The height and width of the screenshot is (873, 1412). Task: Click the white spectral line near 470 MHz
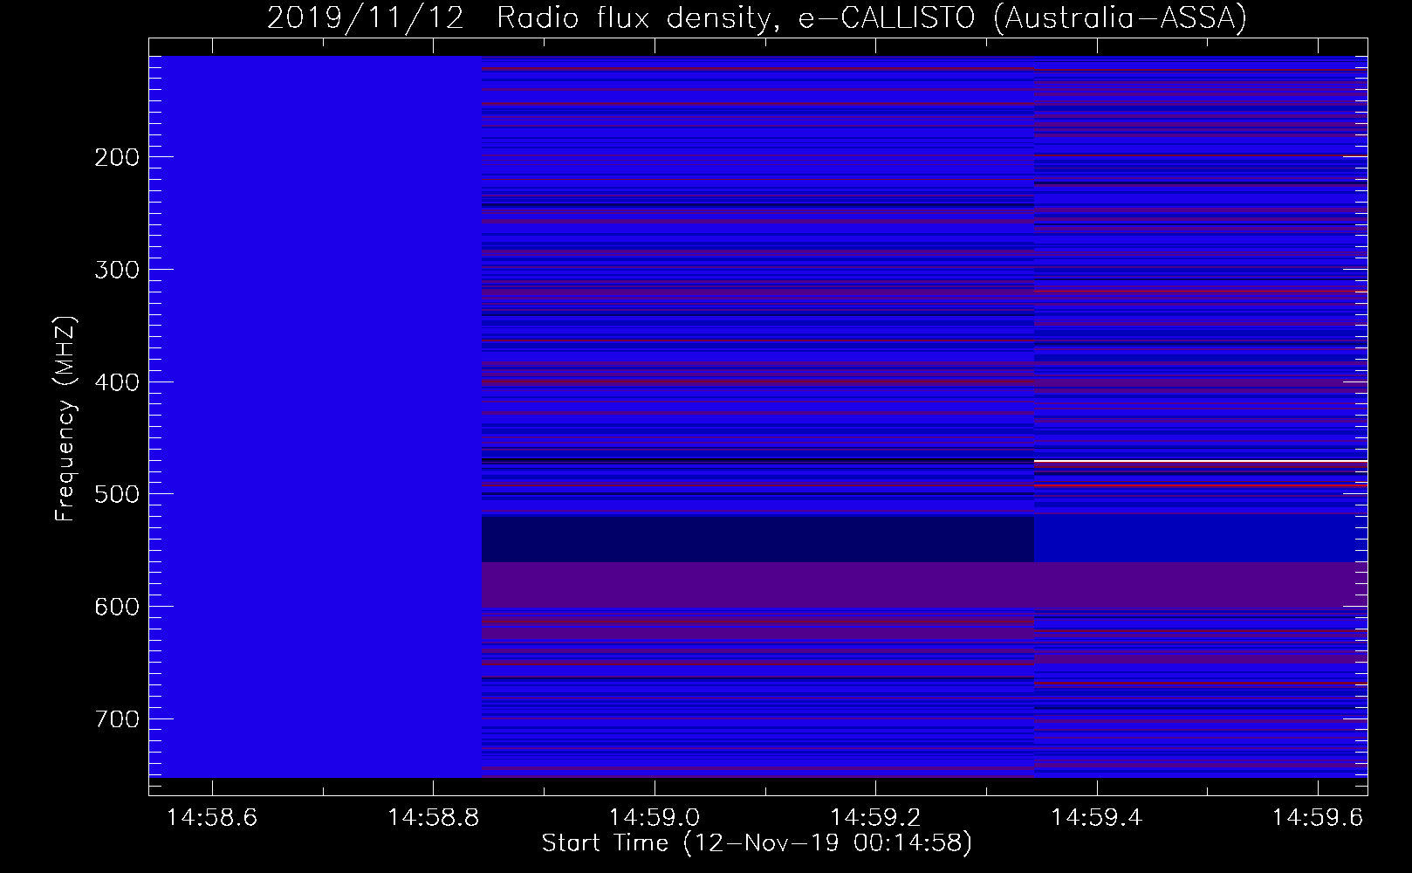point(1201,460)
